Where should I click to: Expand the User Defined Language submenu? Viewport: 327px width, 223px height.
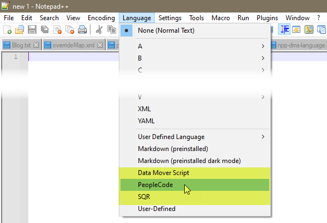tap(195, 137)
